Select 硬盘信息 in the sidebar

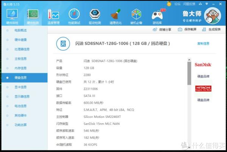(x=25, y=78)
